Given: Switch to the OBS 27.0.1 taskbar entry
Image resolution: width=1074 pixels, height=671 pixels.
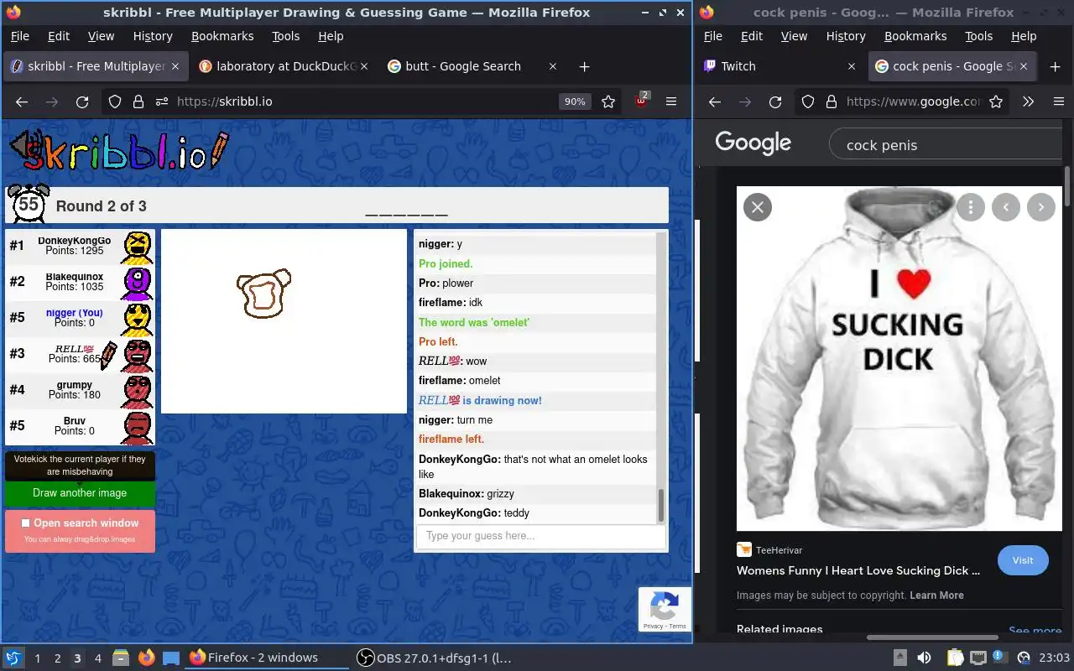Looking at the screenshot, I should pyautogui.click(x=435, y=658).
